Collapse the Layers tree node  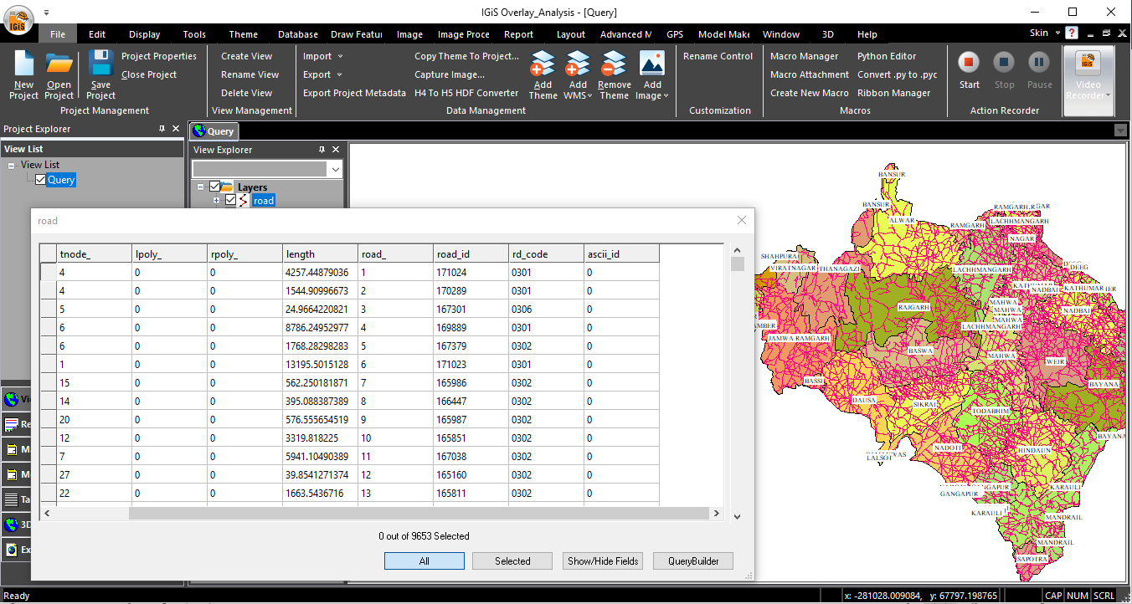[201, 187]
